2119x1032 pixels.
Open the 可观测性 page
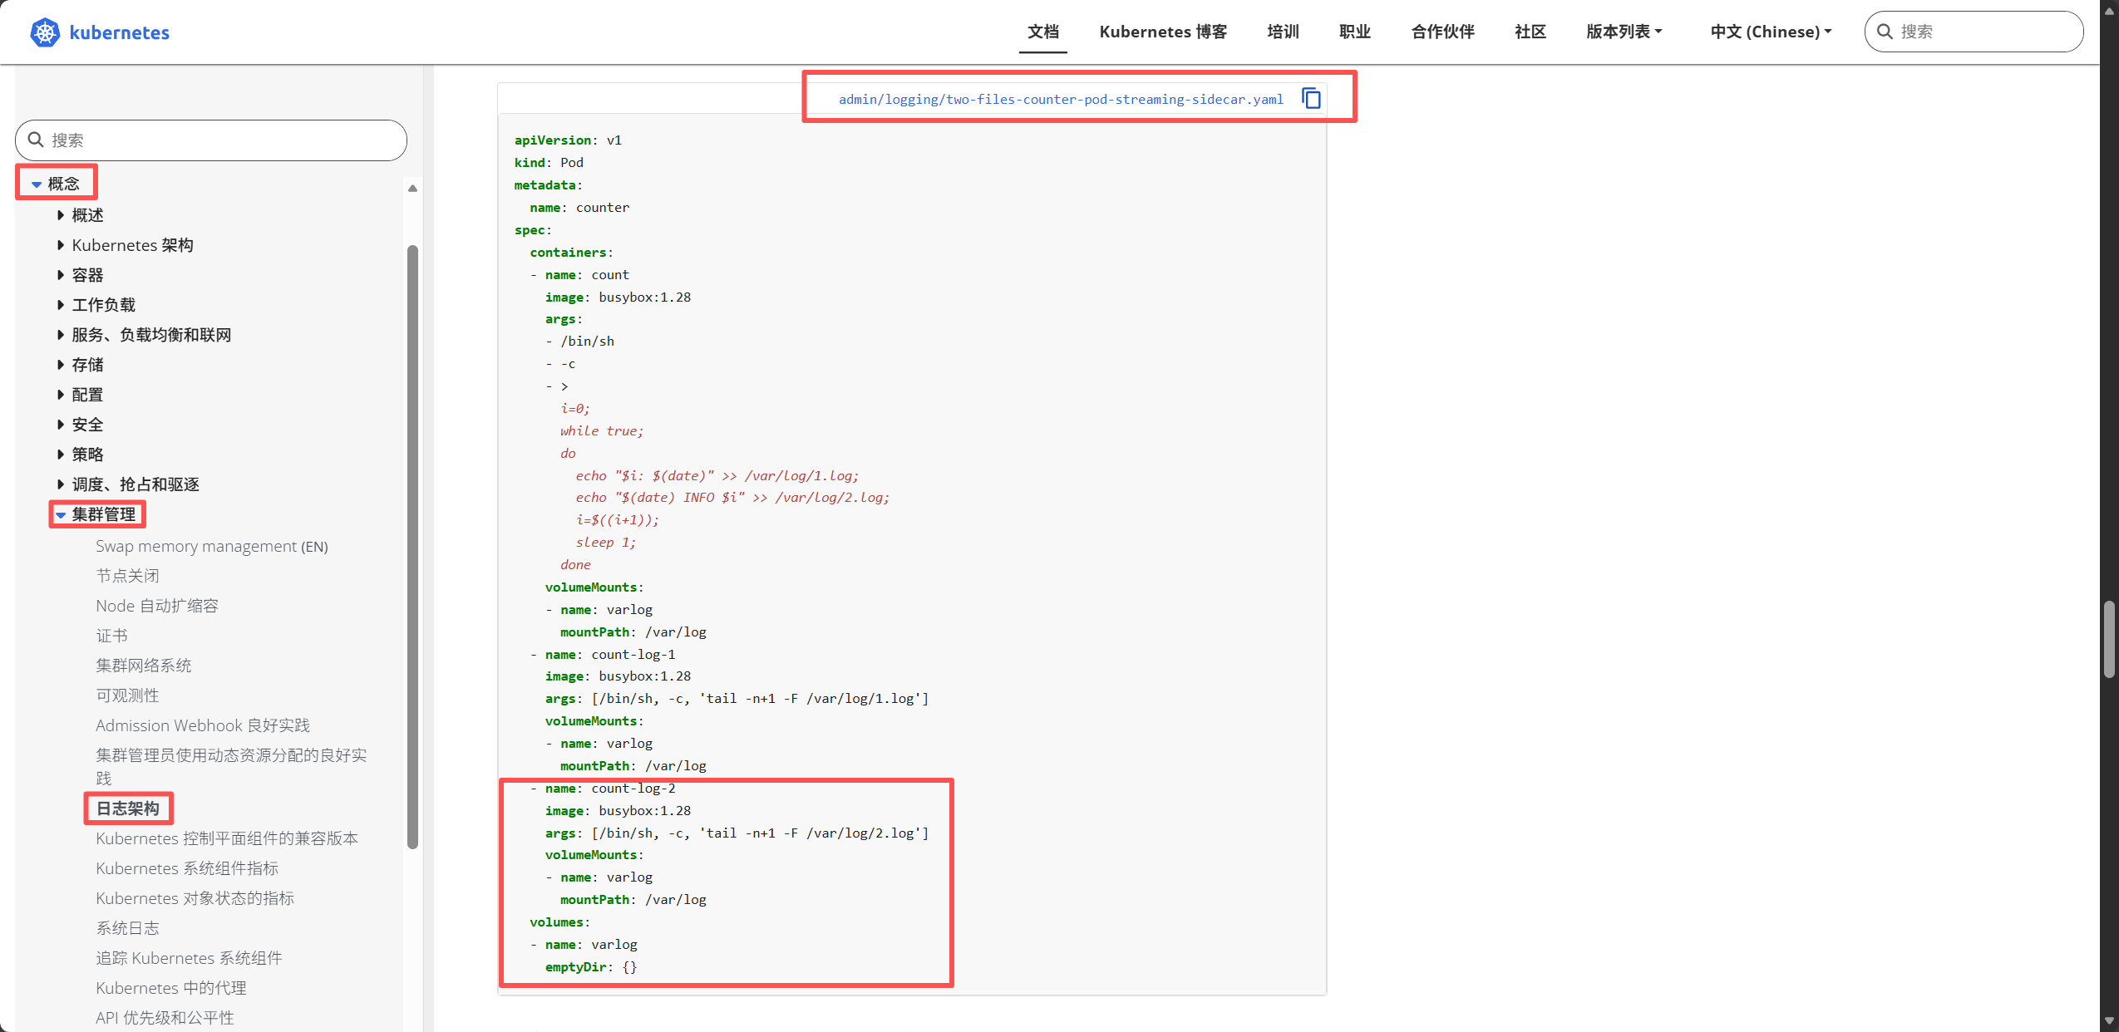(x=127, y=695)
